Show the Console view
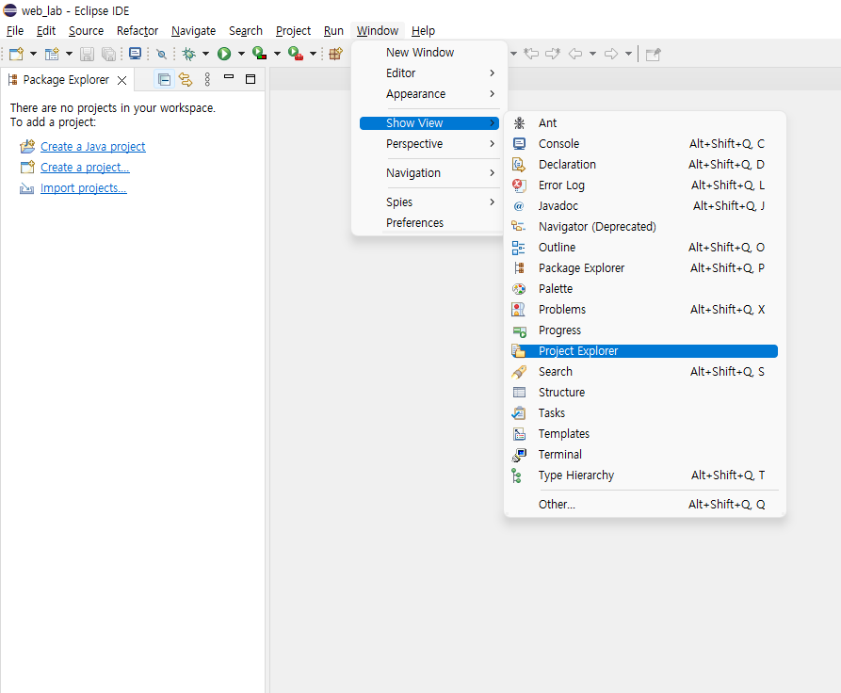Image resolution: width=841 pixels, height=693 pixels. click(x=645, y=144)
